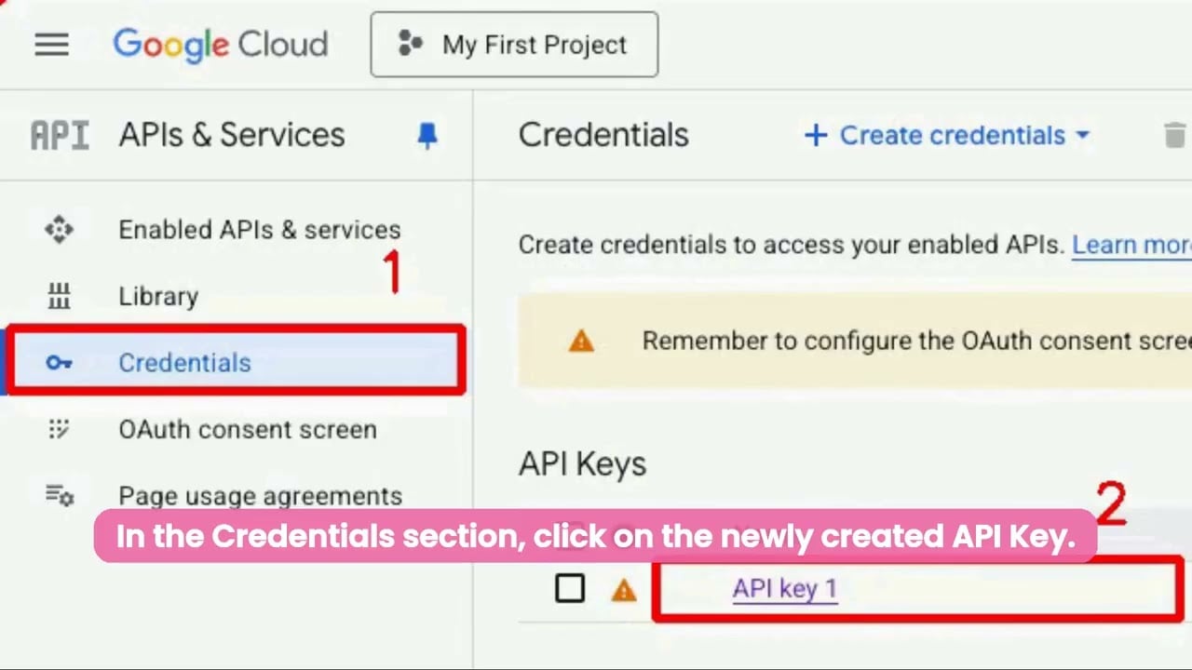Click the Learn more link
1192x670 pixels.
coord(1131,245)
